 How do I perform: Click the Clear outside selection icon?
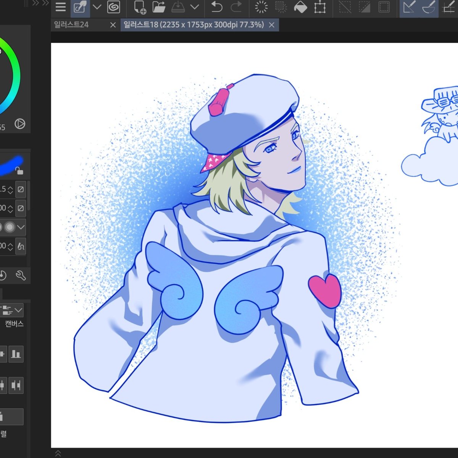coord(281,7)
